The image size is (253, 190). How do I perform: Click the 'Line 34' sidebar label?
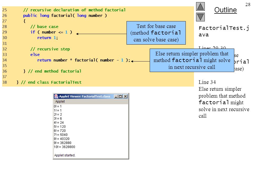click(x=207, y=82)
